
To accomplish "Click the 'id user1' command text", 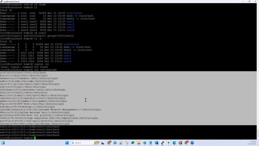I will [x=40, y=33].
